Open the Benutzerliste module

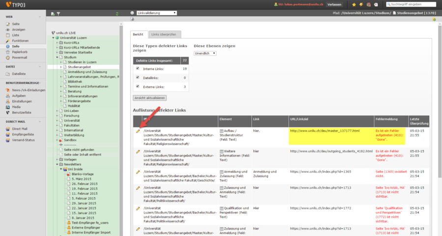pos(22,113)
